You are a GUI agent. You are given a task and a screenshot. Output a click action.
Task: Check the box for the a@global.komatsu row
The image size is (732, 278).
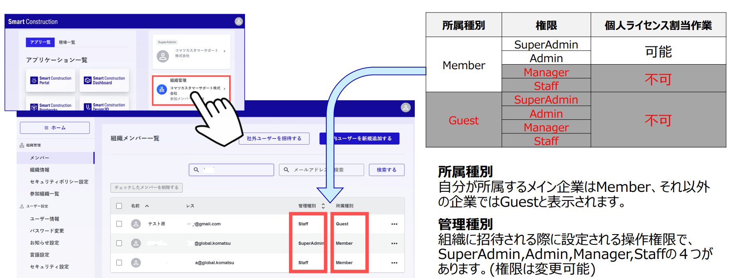[119, 263]
